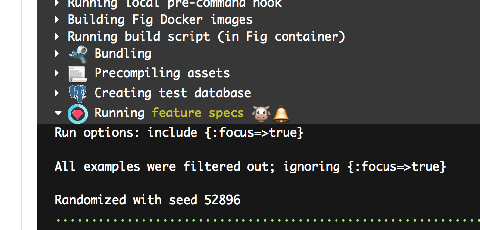Click the Precompiling assets document icon

coord(78,73)
